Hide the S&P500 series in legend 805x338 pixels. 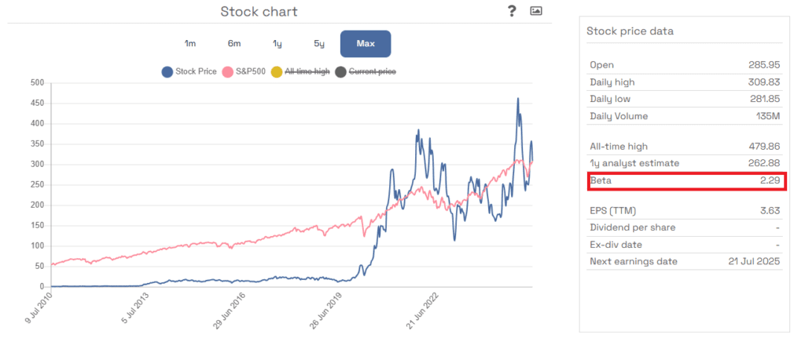click(x=249, y=72)
